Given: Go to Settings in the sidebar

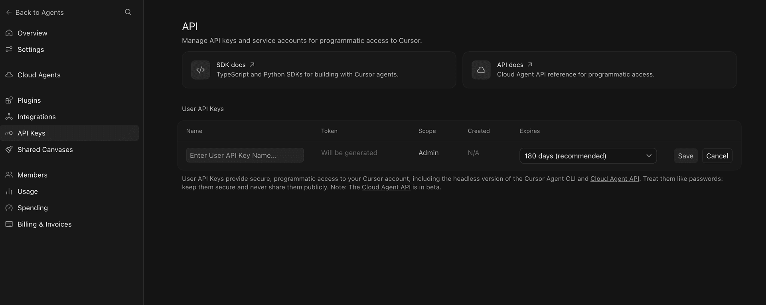Looking at the screenshot, I should coord(69,49).
